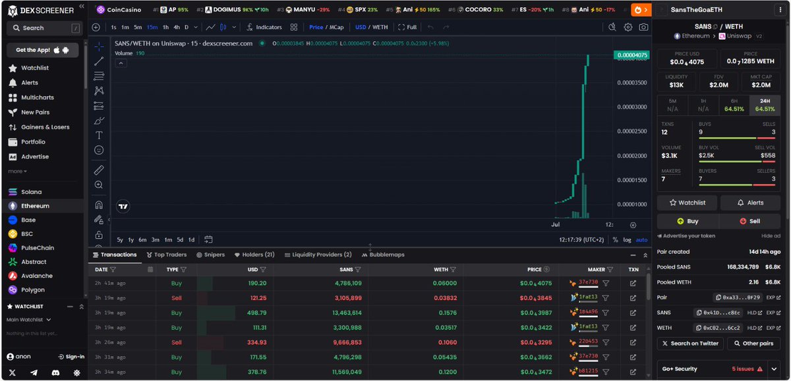Open the Holders (21) tab
Screen dimensions: 791x381
pos(254,255)
